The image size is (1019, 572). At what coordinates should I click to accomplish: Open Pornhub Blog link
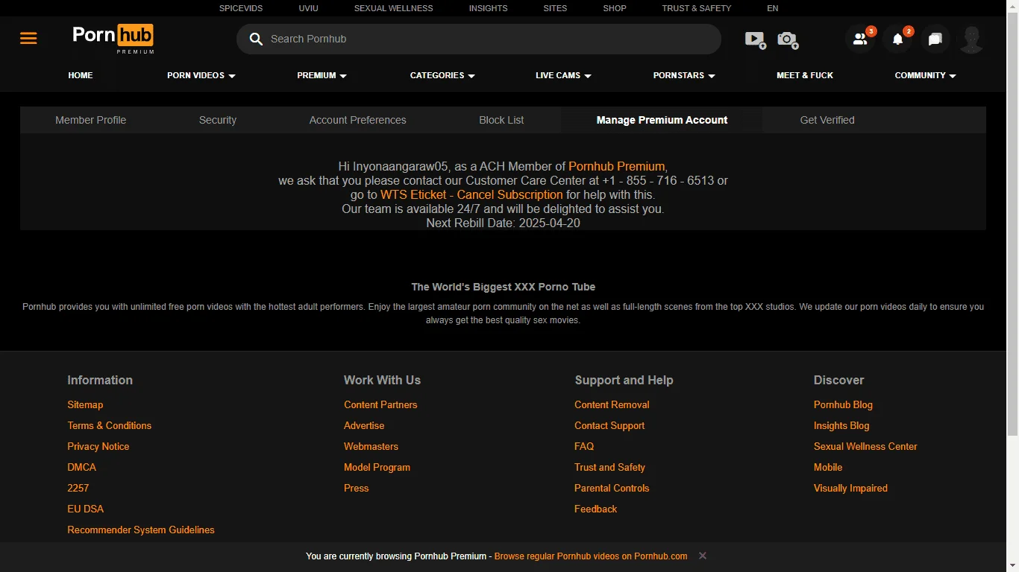click(x=843, y=404)
